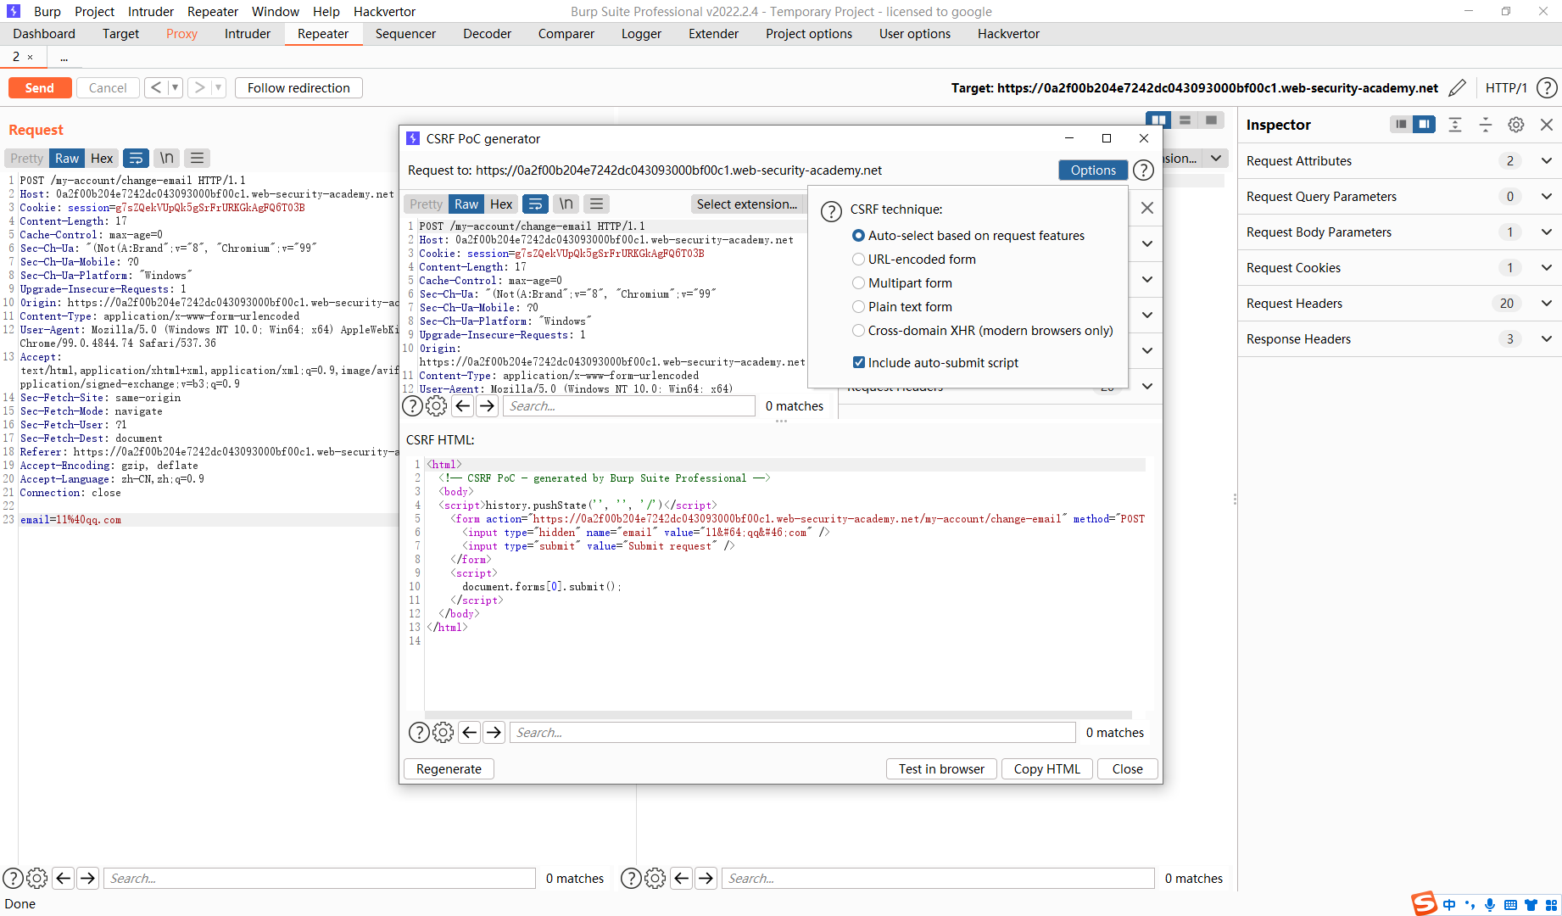Select URL-encoded form technique

click(x=913, y=259)
